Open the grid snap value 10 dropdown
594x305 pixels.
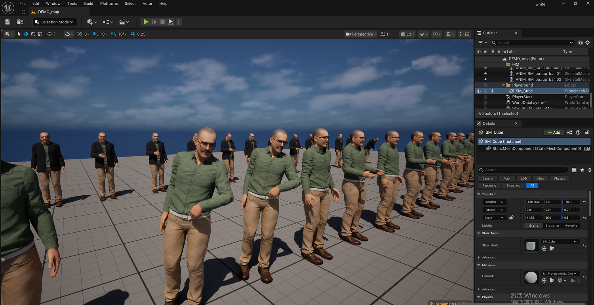tap(104, 34)
